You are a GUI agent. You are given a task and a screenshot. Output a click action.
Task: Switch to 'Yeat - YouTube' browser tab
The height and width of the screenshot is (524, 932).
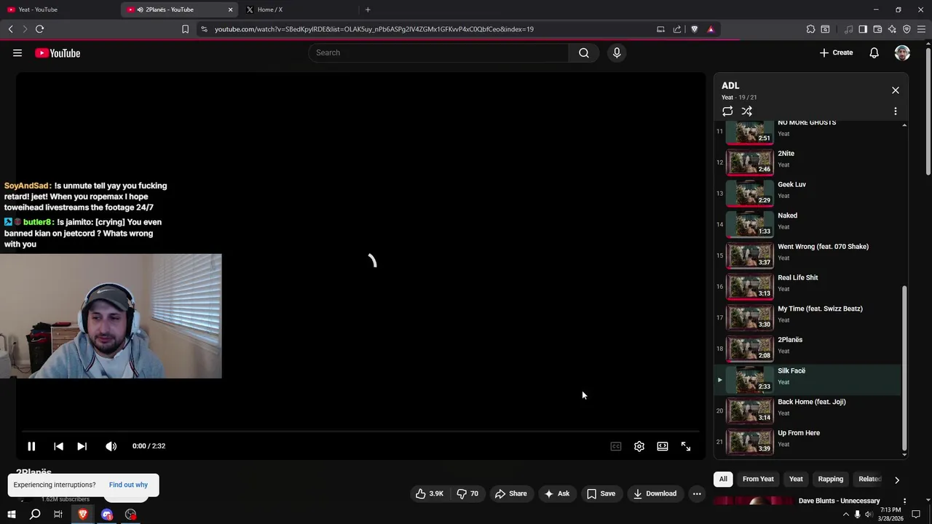pyautogui.click(x=58, y=9)
